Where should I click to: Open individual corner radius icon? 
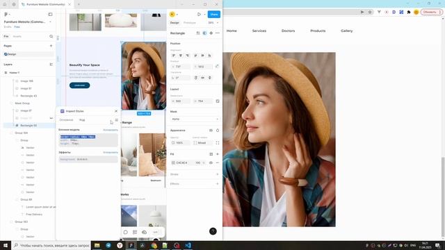tap(218, 143)
